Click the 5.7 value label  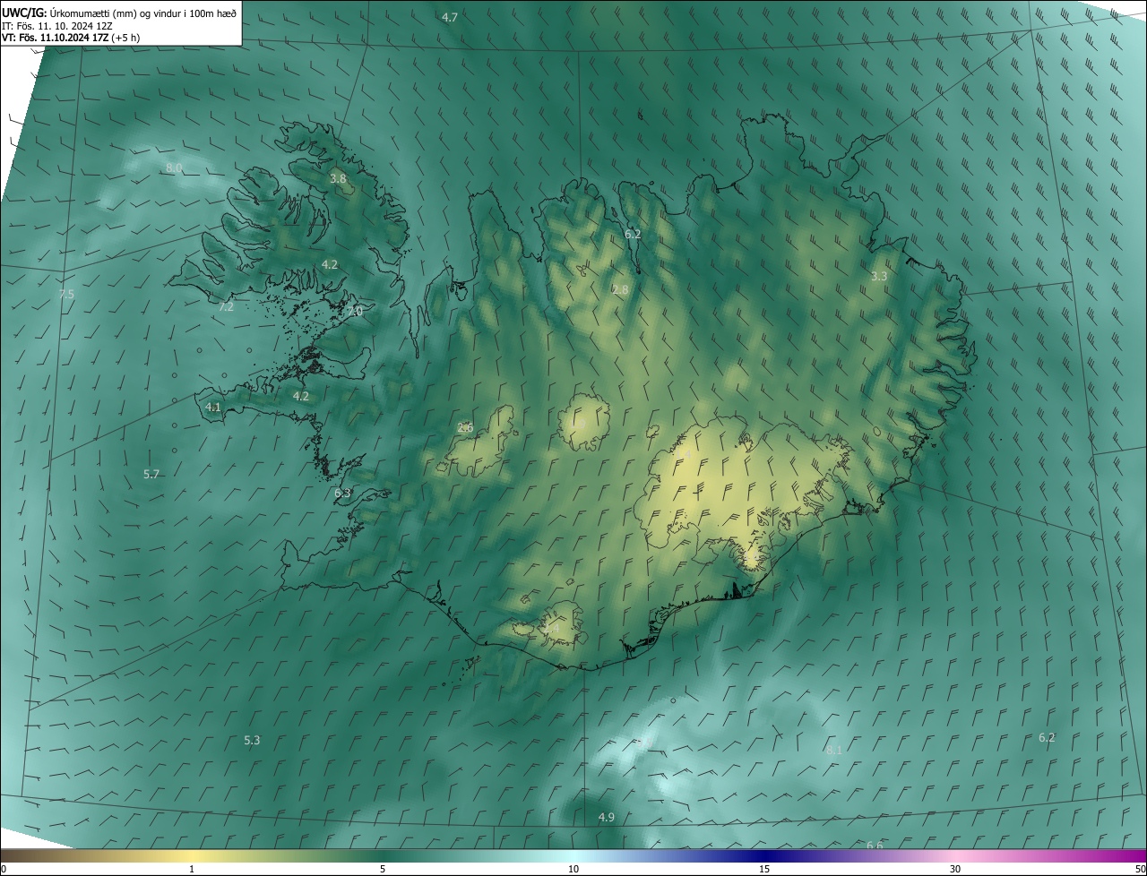click(x=151, y=474)
